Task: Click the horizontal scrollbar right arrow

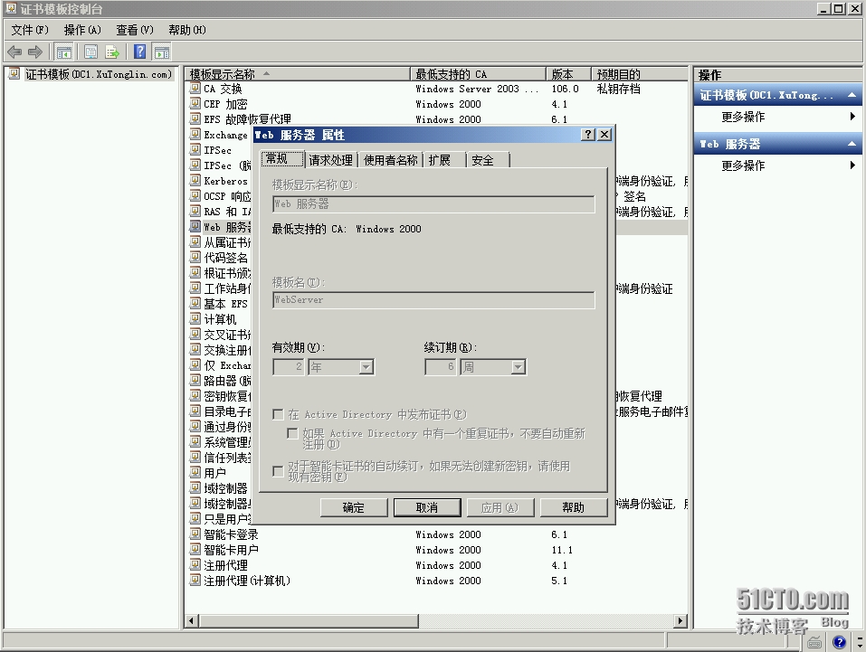Action: coord(680,621)
